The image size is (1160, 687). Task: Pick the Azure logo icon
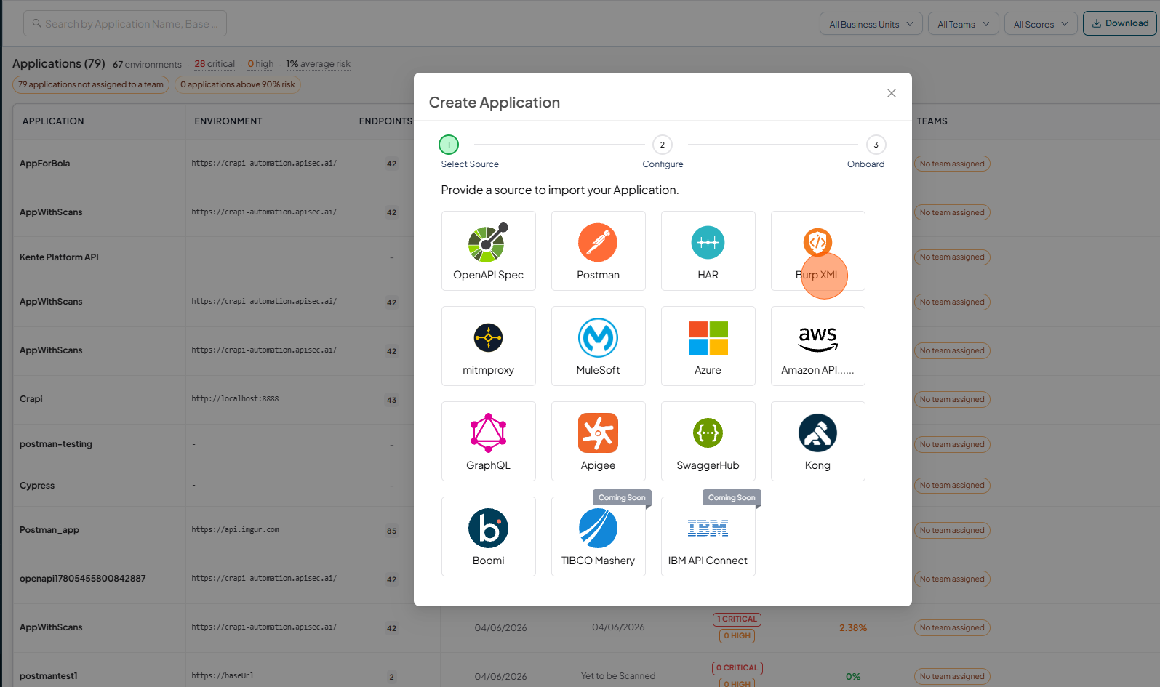pyautogui.click(x=708, y=338)
